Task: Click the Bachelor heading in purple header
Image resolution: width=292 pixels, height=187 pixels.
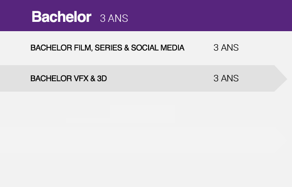Action: click(x=62, y=17)
